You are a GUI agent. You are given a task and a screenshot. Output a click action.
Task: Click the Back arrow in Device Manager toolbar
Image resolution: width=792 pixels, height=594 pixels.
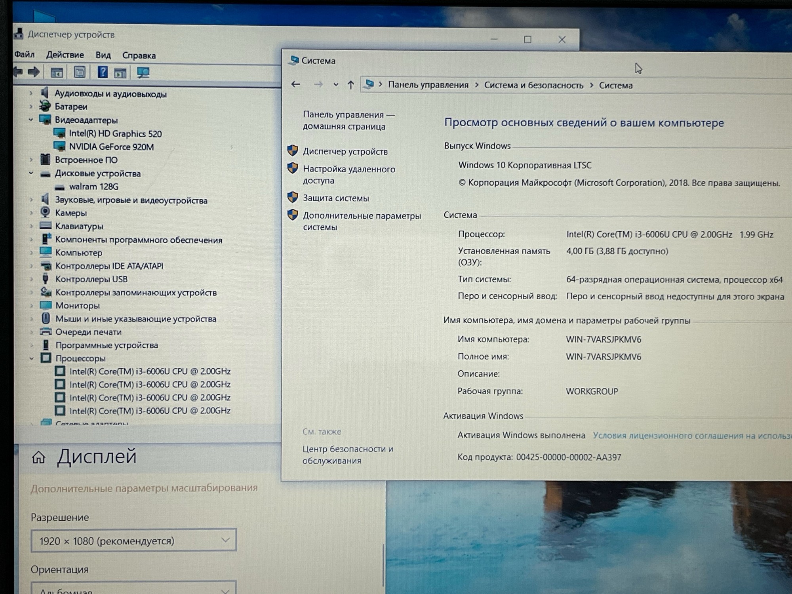(18, 72)
